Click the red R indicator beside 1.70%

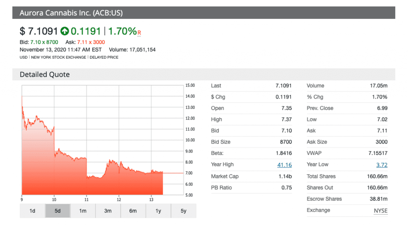(x=139, y=33)
